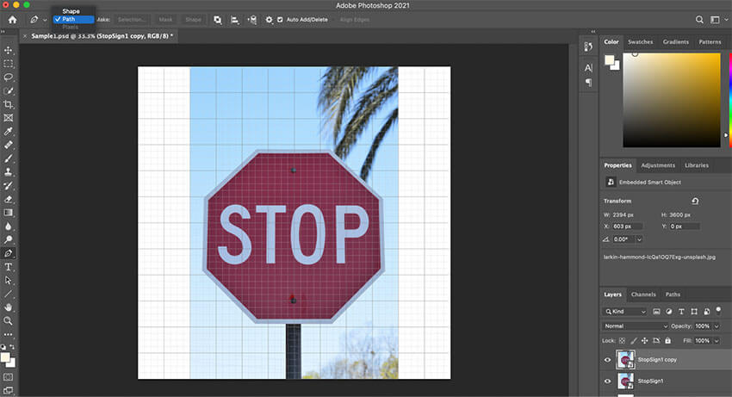The image size is (732, 397).
Task: Switch to the Swatches tab
Action: 640,42
